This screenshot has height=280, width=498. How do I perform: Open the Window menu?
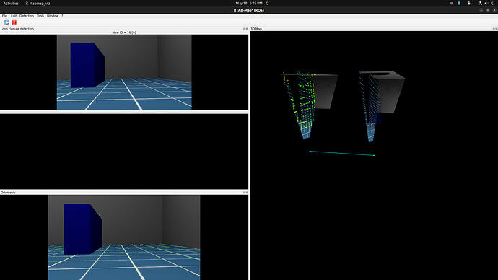tap(53, 16)
